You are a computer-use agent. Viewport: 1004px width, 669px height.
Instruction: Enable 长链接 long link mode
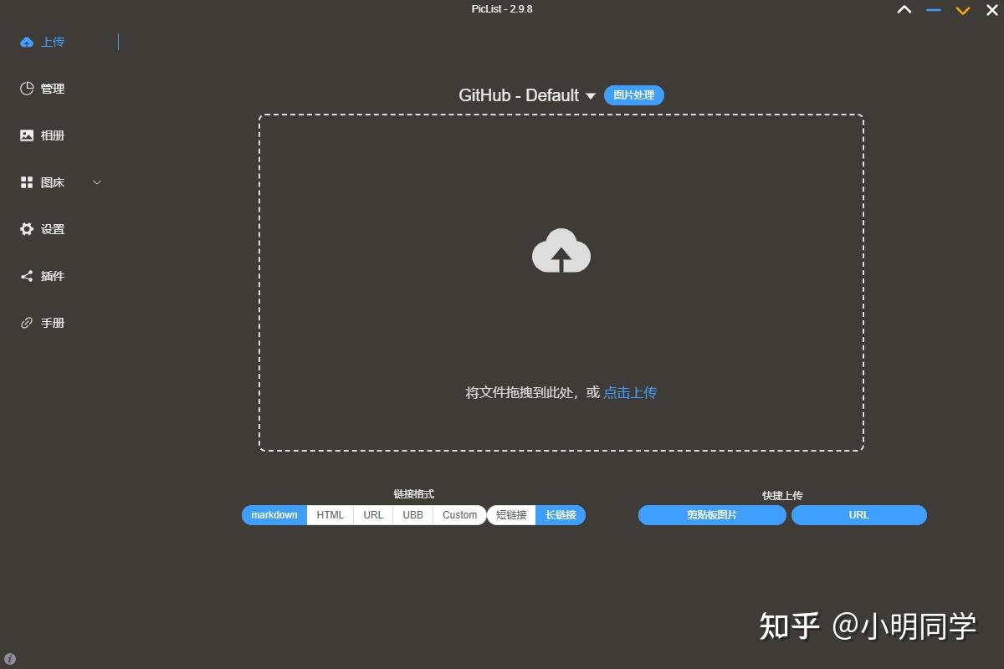(559, 515)
